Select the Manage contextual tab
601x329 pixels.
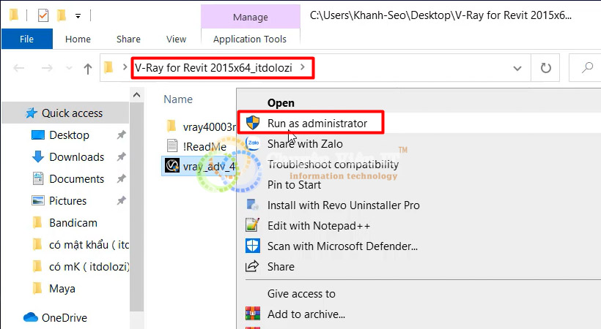pos(250,18)
